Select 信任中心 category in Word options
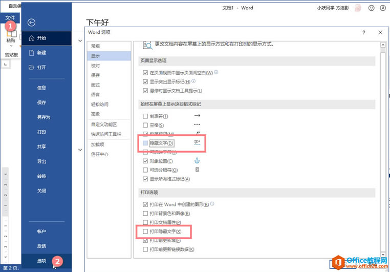390x272 pixels. click(x=109, y=154)
